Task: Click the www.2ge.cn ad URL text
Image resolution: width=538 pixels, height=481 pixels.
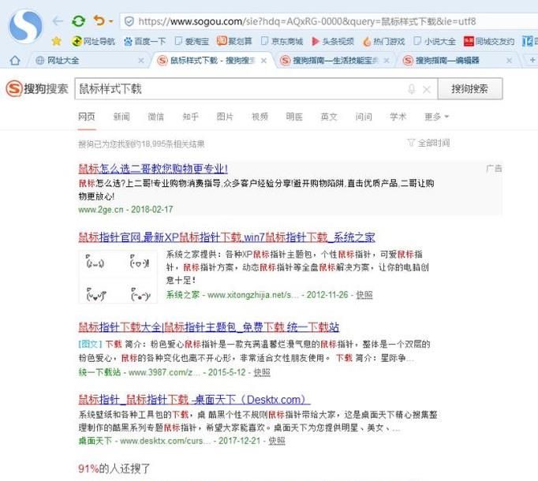Action: pos(100,210)
